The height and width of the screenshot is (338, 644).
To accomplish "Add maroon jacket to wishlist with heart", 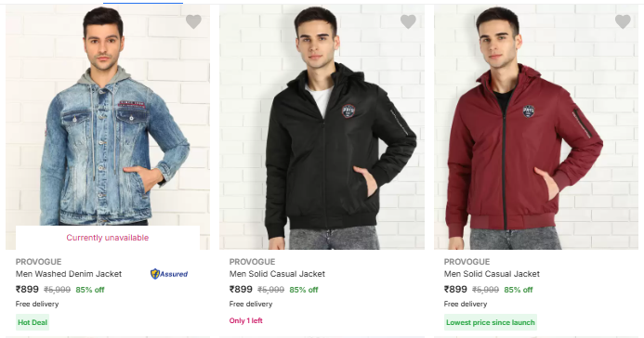I will (x=623, y=21).
